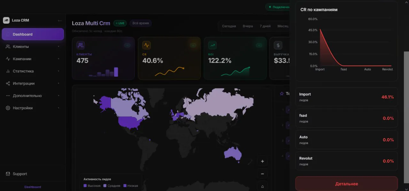This screenshot has height=191, width=409.
Task: Click the users icon on Клиенты card
Action: [81, 45]
